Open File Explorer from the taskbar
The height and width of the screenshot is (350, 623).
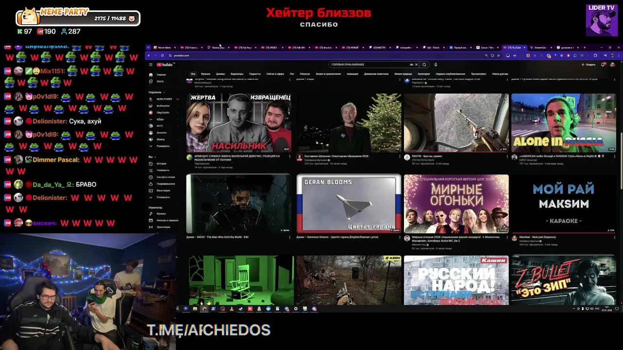pyautogui.click(x=195, y=309)
